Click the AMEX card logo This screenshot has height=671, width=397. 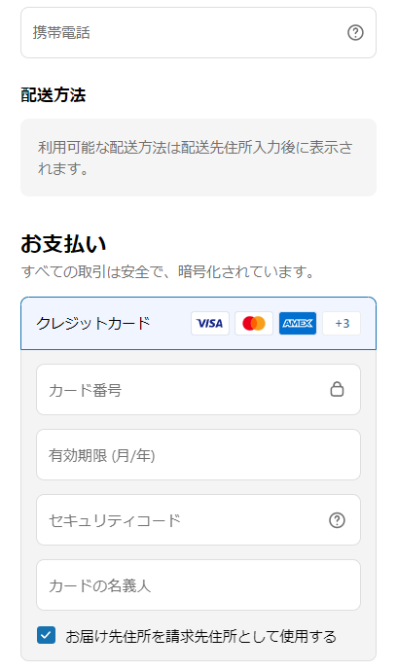[x=298, y=323]
